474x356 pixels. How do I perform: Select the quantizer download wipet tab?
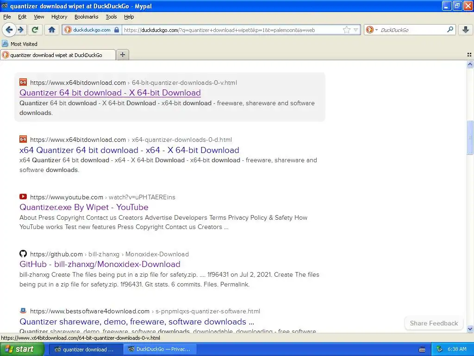[x=58, y=55]
